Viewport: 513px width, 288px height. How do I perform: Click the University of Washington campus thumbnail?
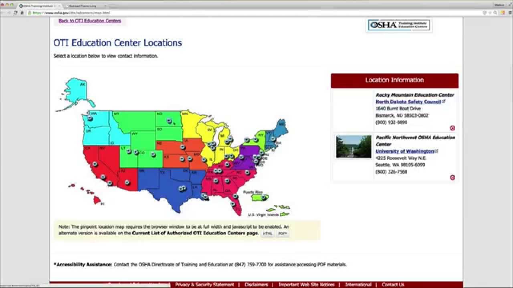pos(353,146)
